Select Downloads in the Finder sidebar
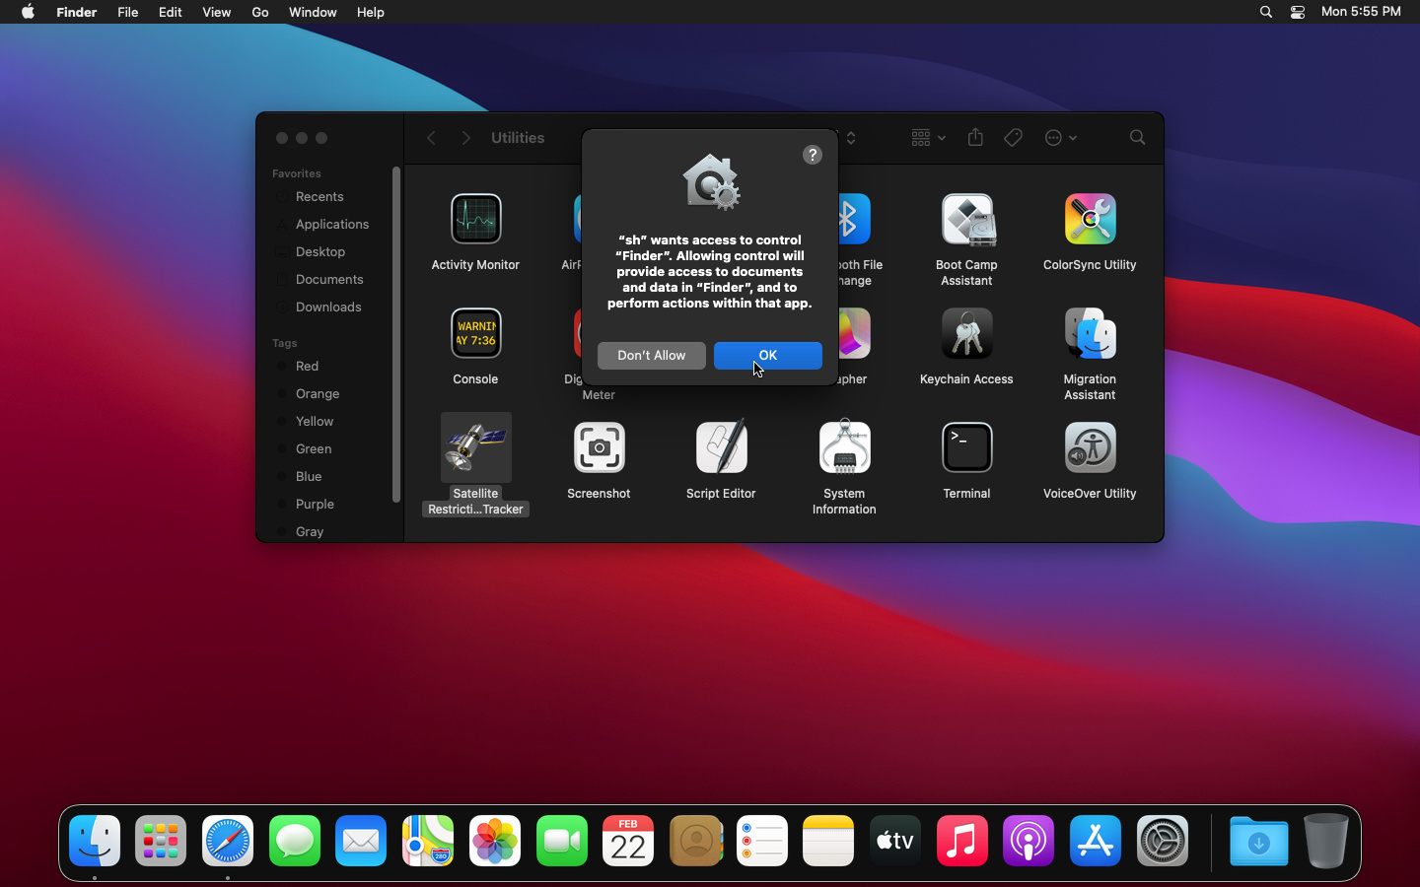The width and height of the screenshot is (1420, 887). 327,307
